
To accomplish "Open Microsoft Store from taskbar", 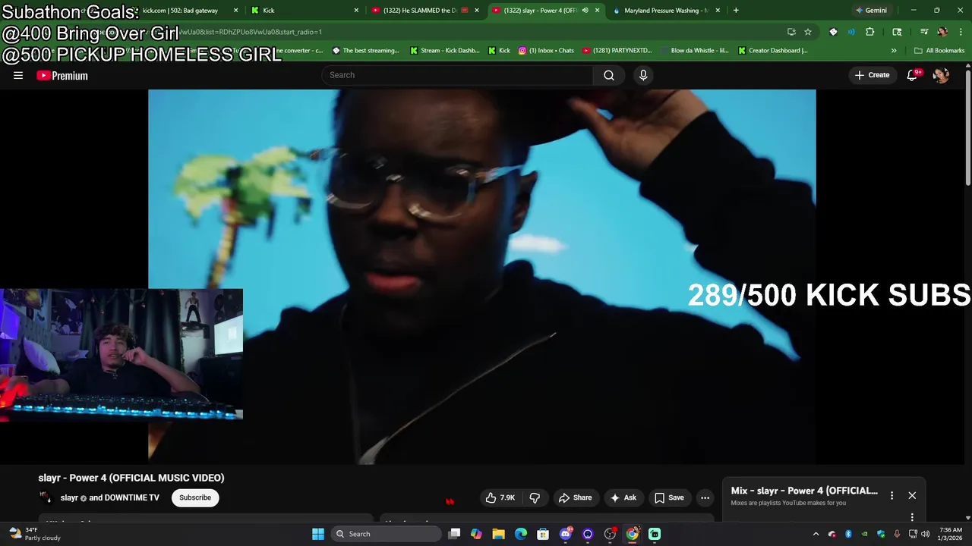I will [543, 534].
